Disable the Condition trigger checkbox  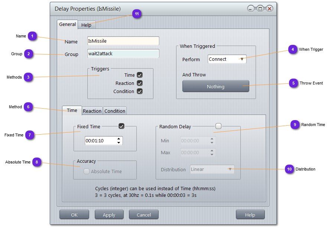(x=140, y=91)
